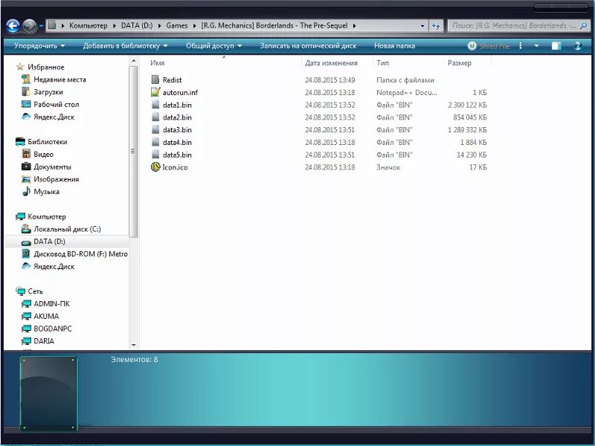
Task: Open Загрузки in favorites
Action: point(42,91)
